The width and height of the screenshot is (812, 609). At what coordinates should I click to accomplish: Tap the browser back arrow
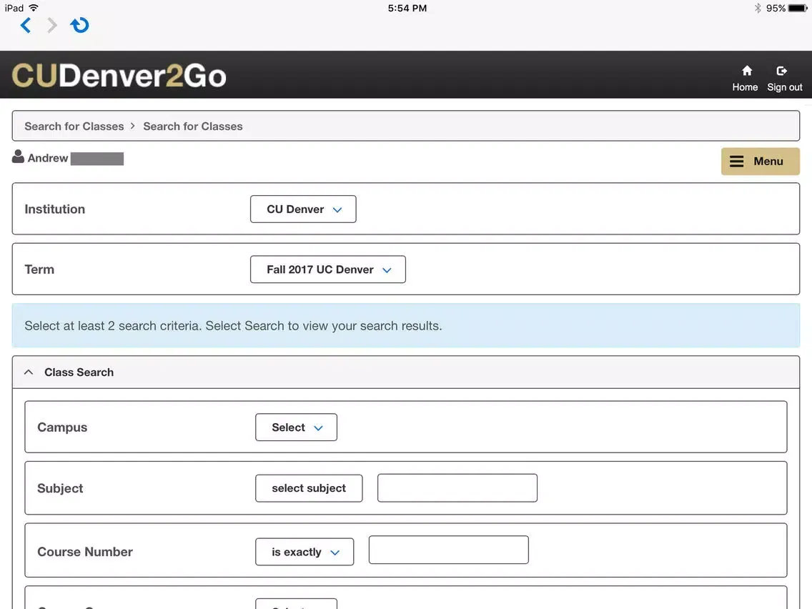[26, 25]
